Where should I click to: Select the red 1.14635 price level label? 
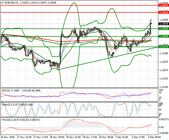(164, 5)
